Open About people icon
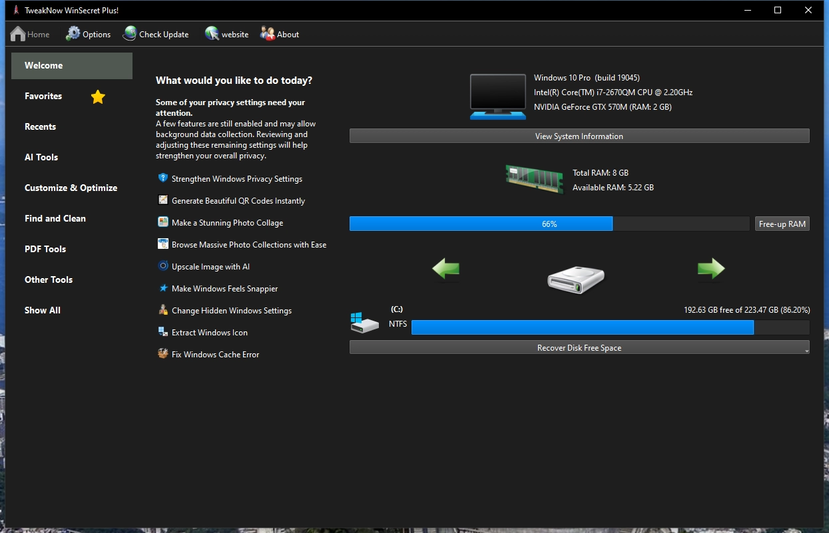 coord(268,34)
